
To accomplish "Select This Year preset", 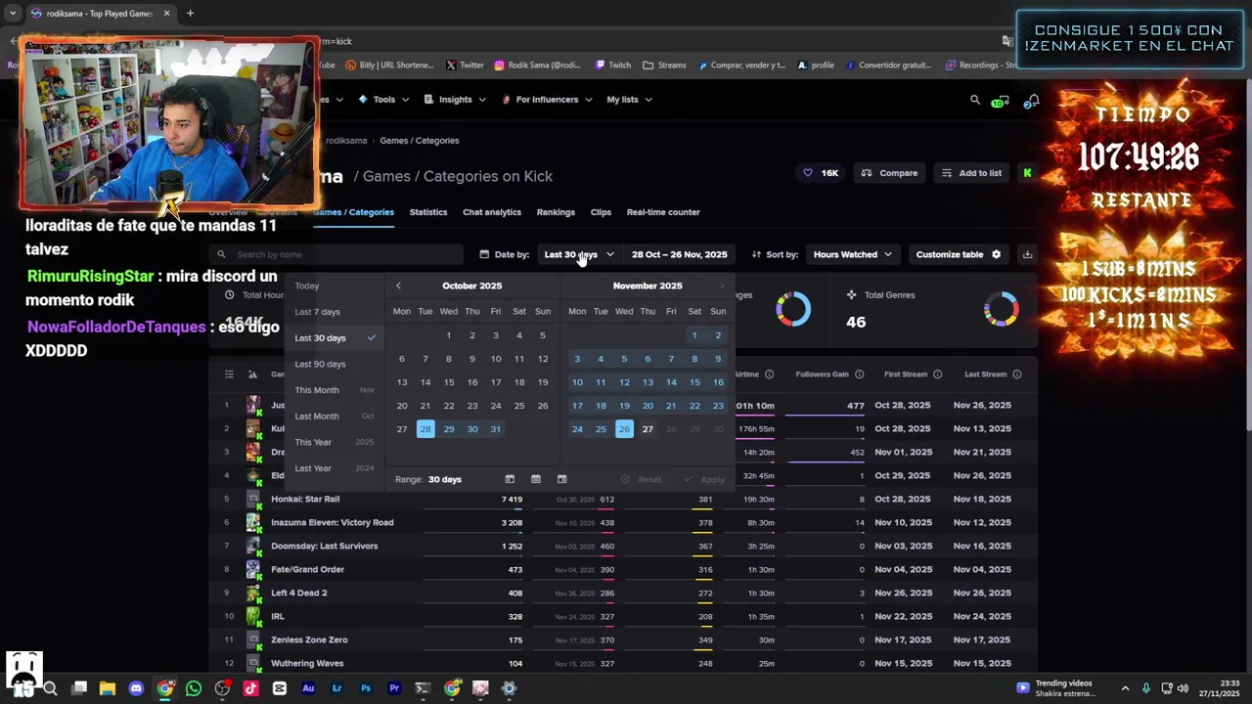I will coord(335,442).
